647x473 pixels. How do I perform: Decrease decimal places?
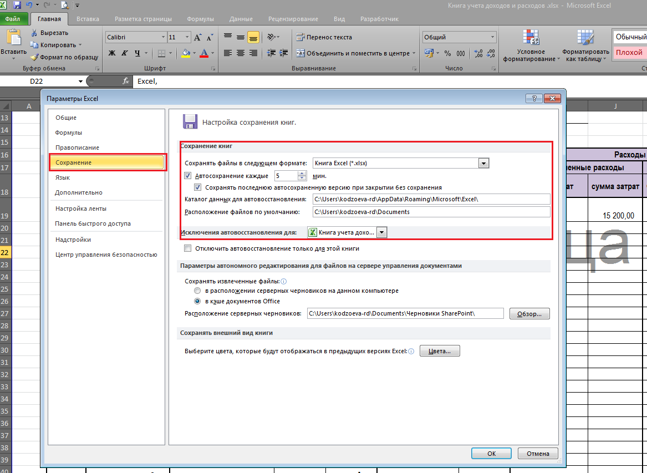pos(491,53)
